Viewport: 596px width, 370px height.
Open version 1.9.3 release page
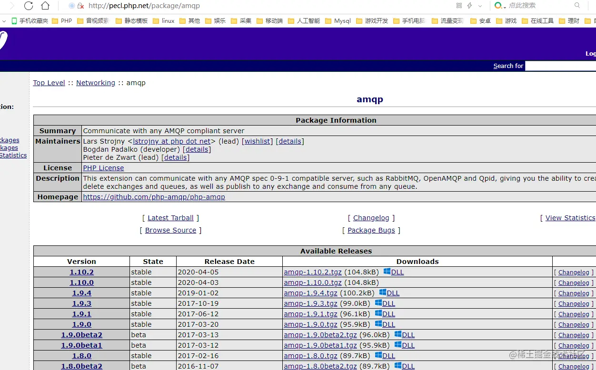click(82, 303)
